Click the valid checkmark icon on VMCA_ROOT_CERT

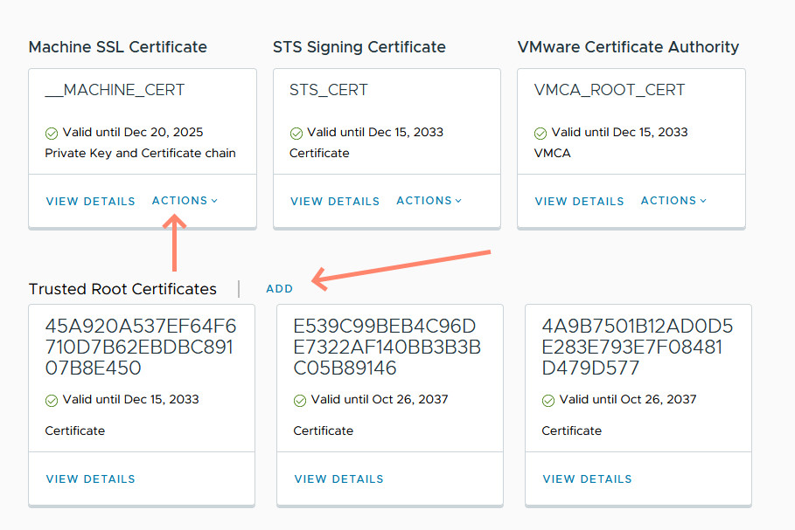540,134
